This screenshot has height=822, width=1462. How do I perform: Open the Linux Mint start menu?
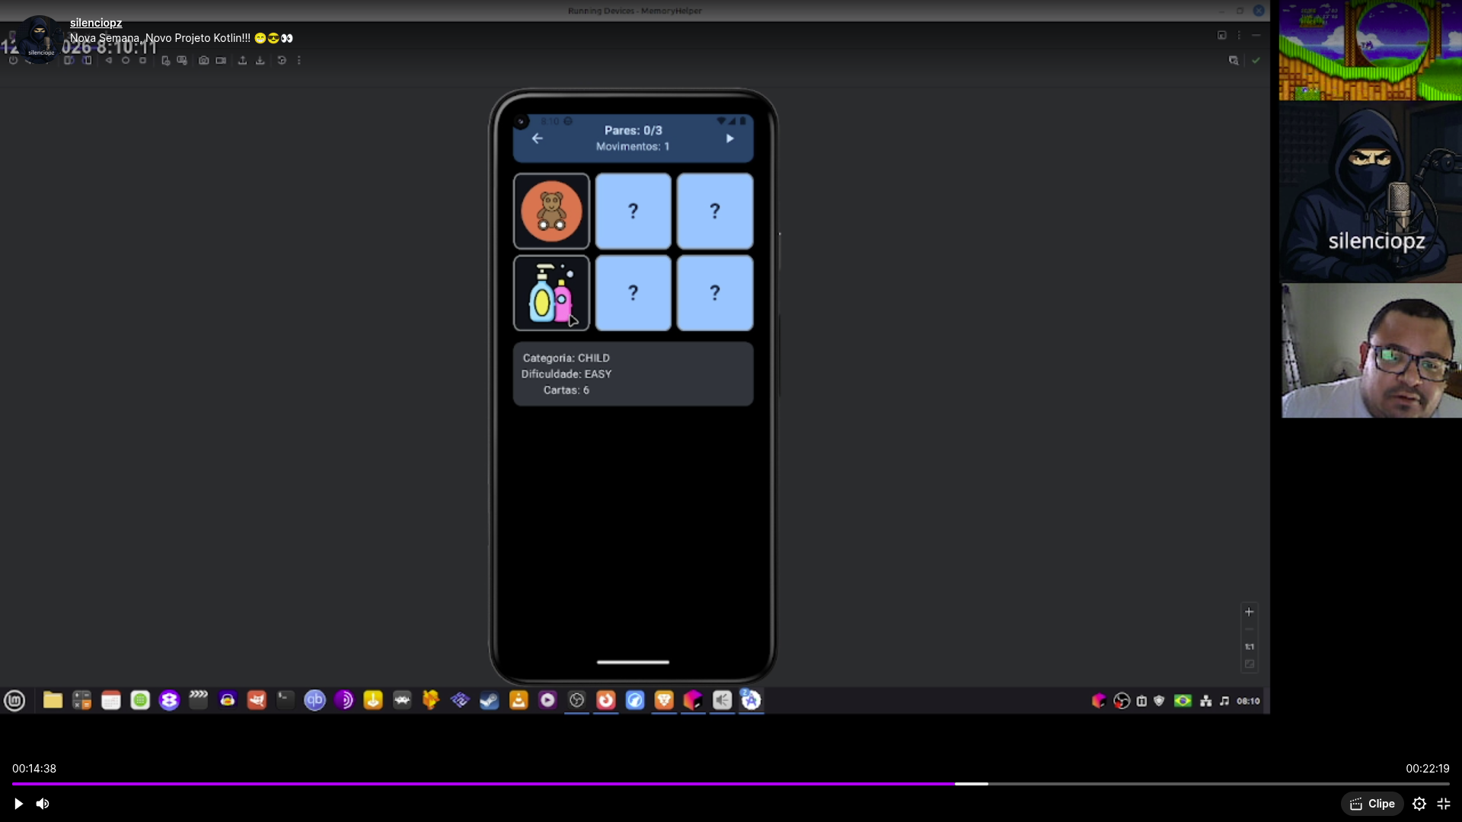pos(14,700)
